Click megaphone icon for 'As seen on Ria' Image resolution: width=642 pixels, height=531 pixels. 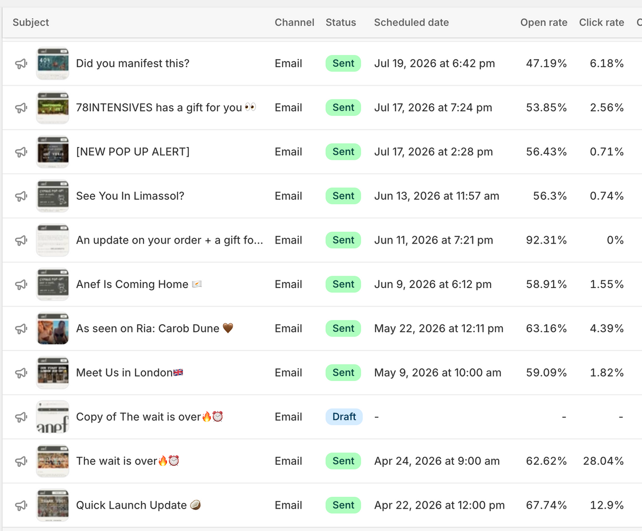[x=21, y=329]
